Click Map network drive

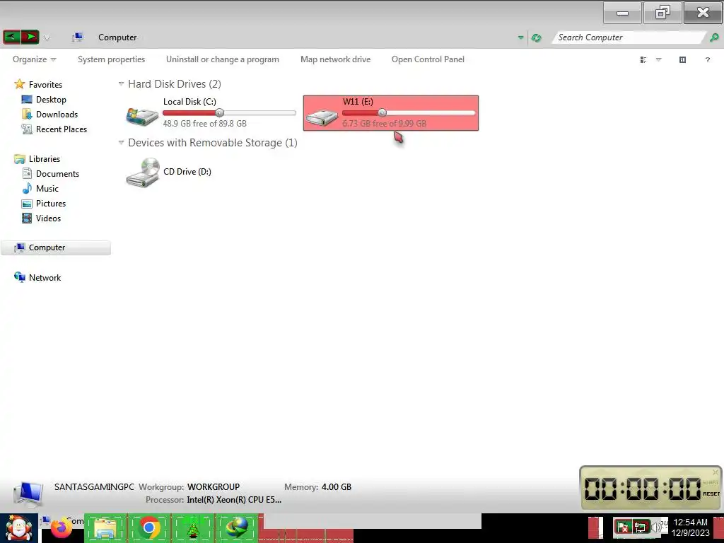[x=335, y=59]
